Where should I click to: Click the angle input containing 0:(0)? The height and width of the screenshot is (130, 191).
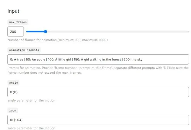click(x=98, y=92)
